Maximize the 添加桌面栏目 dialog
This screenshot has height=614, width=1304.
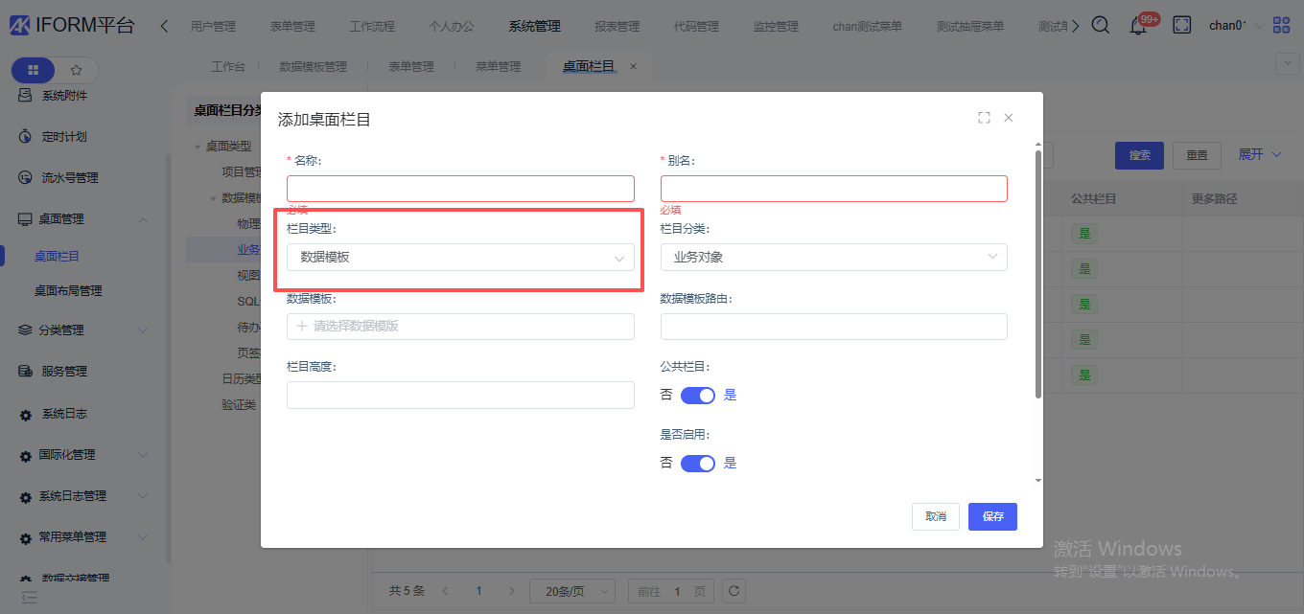tap(984, 118)
